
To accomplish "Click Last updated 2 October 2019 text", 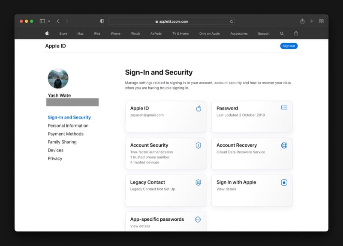I will 241,115.
